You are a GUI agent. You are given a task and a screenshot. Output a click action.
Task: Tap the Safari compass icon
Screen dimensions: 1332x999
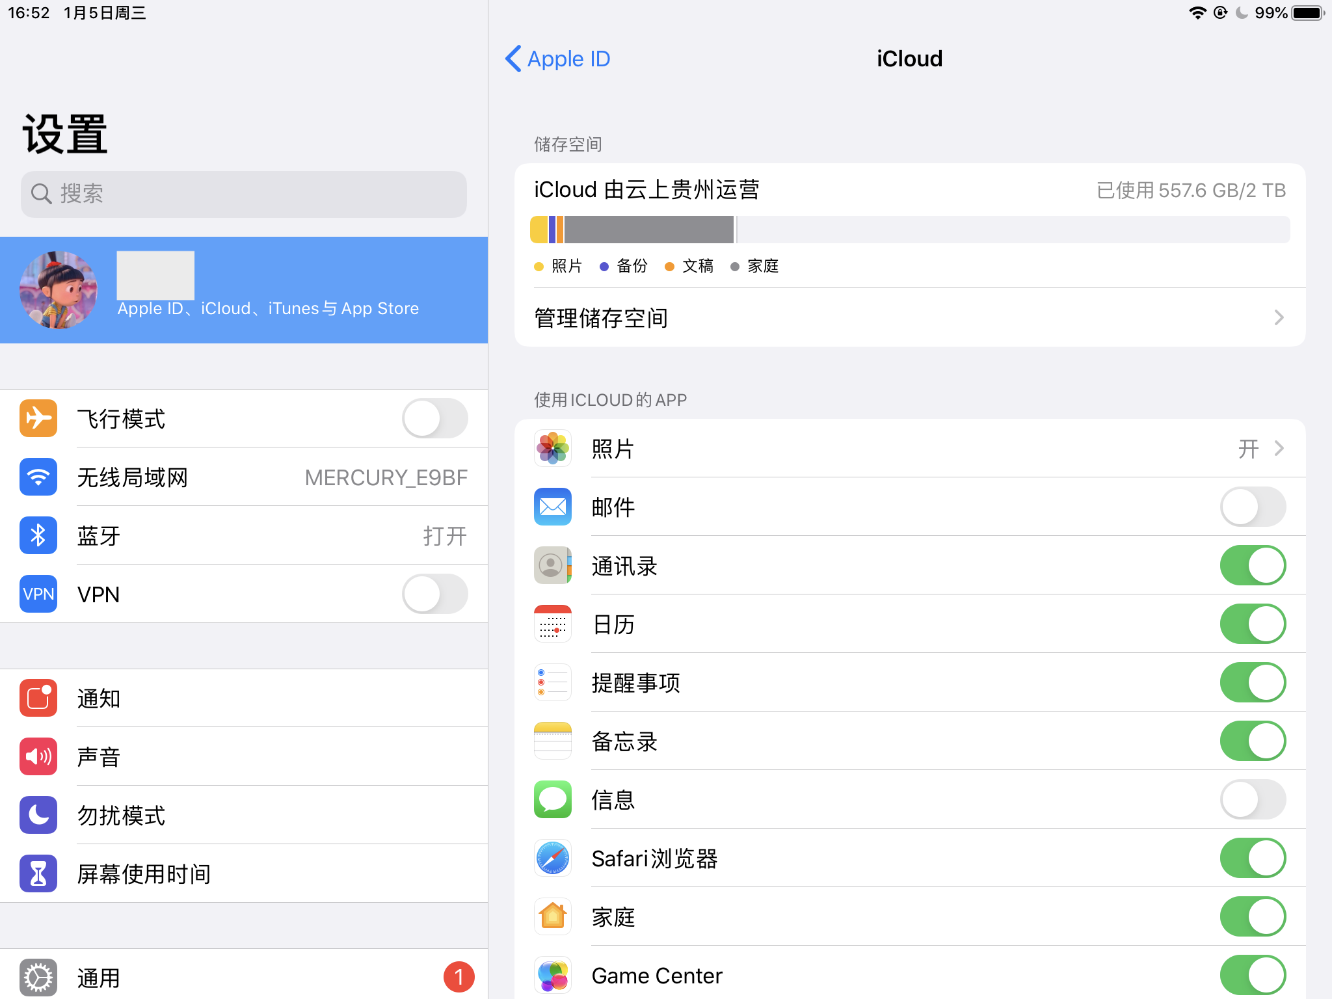point(553,858)
